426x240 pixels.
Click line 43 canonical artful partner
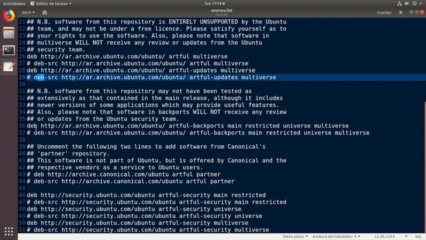124,174
